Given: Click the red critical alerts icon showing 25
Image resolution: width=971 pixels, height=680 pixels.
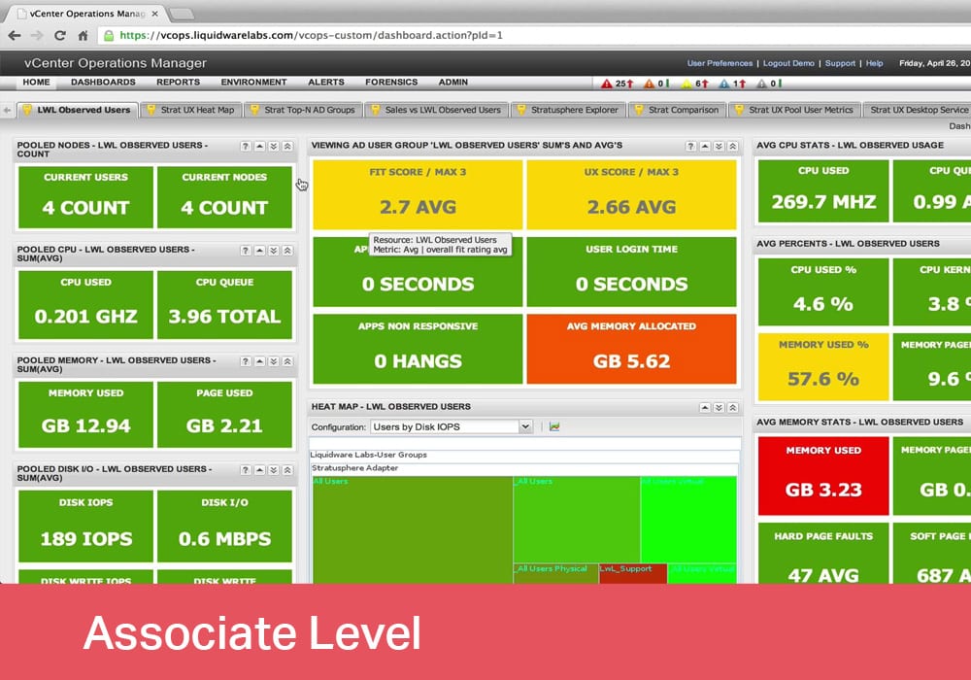Looking at the screenshot, I should 606,84.
